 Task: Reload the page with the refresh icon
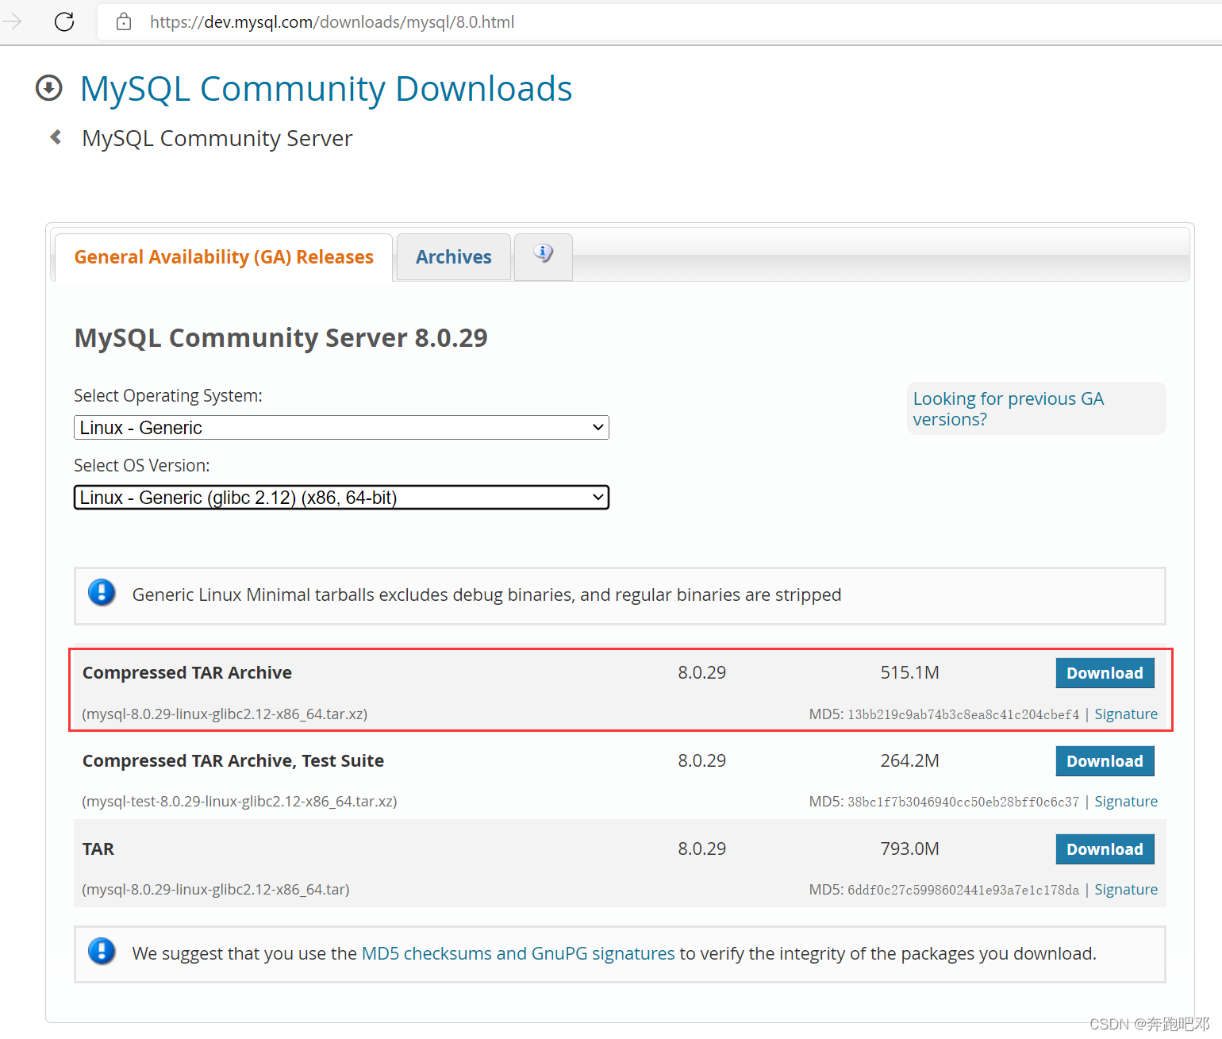[64, 21]
